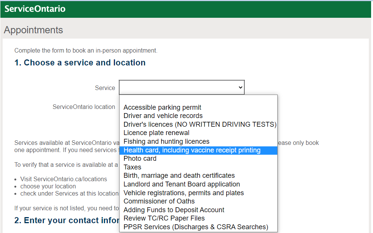Select Taxes service option
The height and width of the screenshot is (233, 373).
point(198,167)
